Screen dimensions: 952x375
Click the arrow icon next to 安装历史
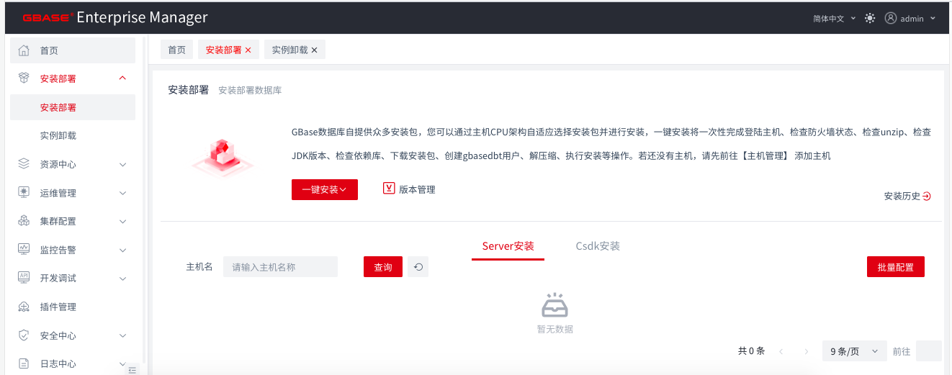click(x=927, y=196)
